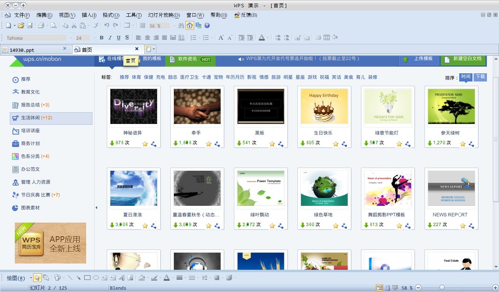Open Print Preview magnifier icon

(53, 26)
